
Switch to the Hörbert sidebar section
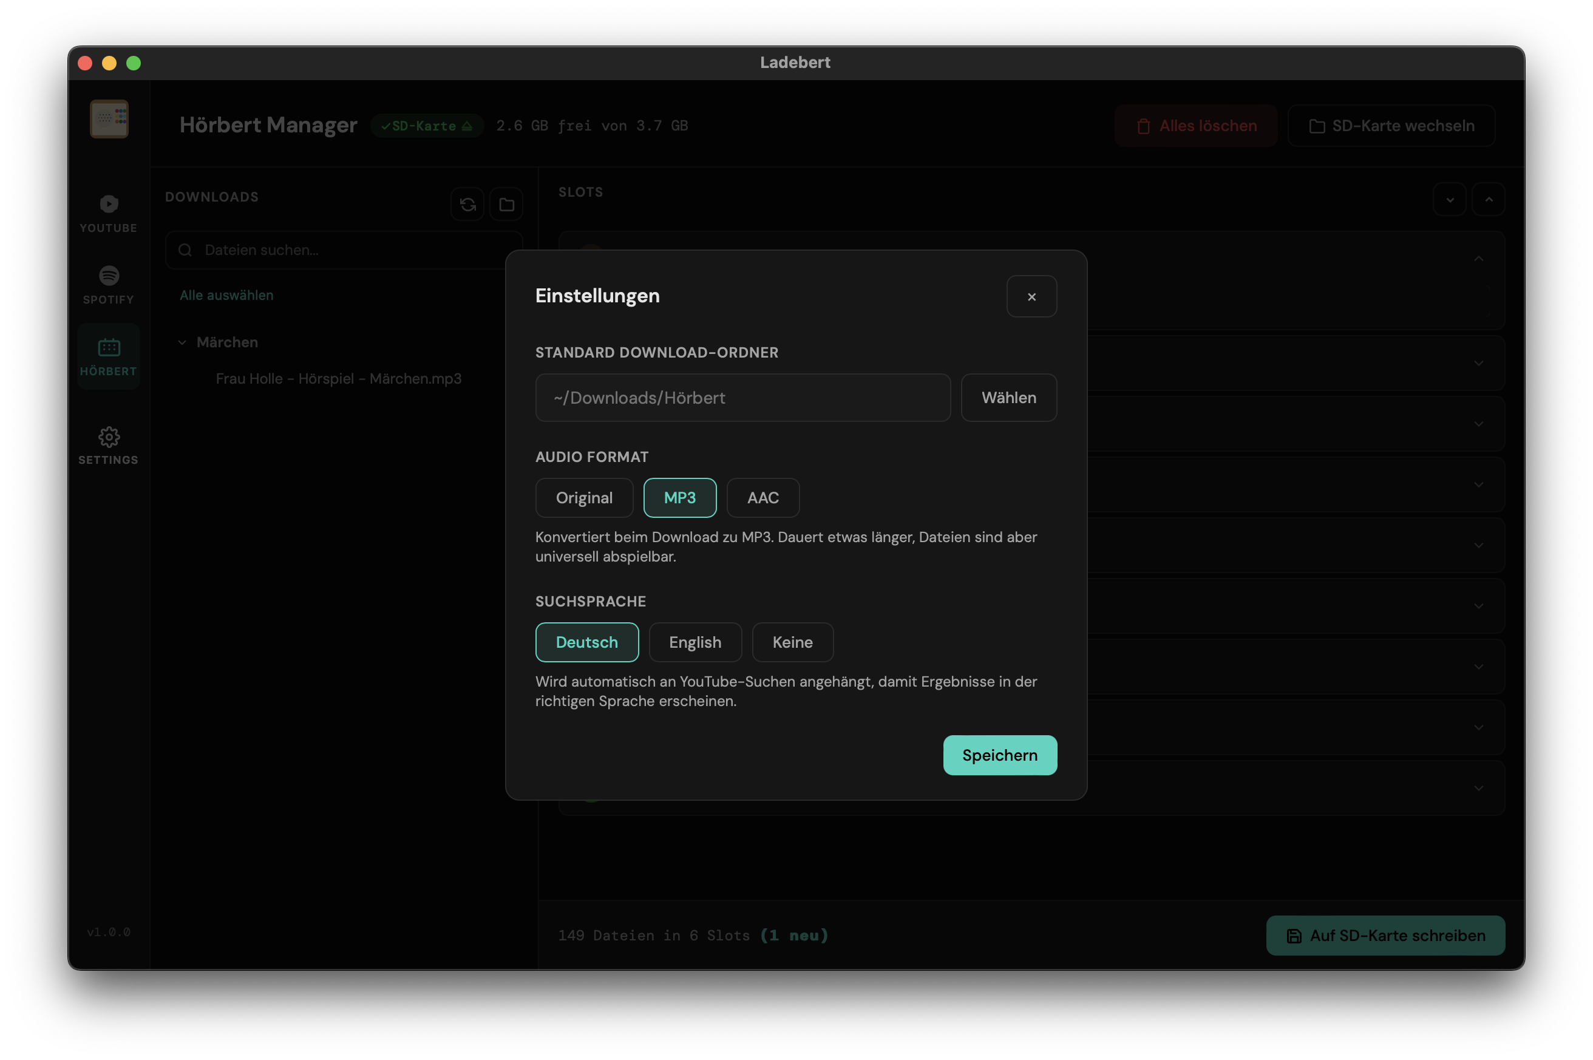(x=109, y=356)
